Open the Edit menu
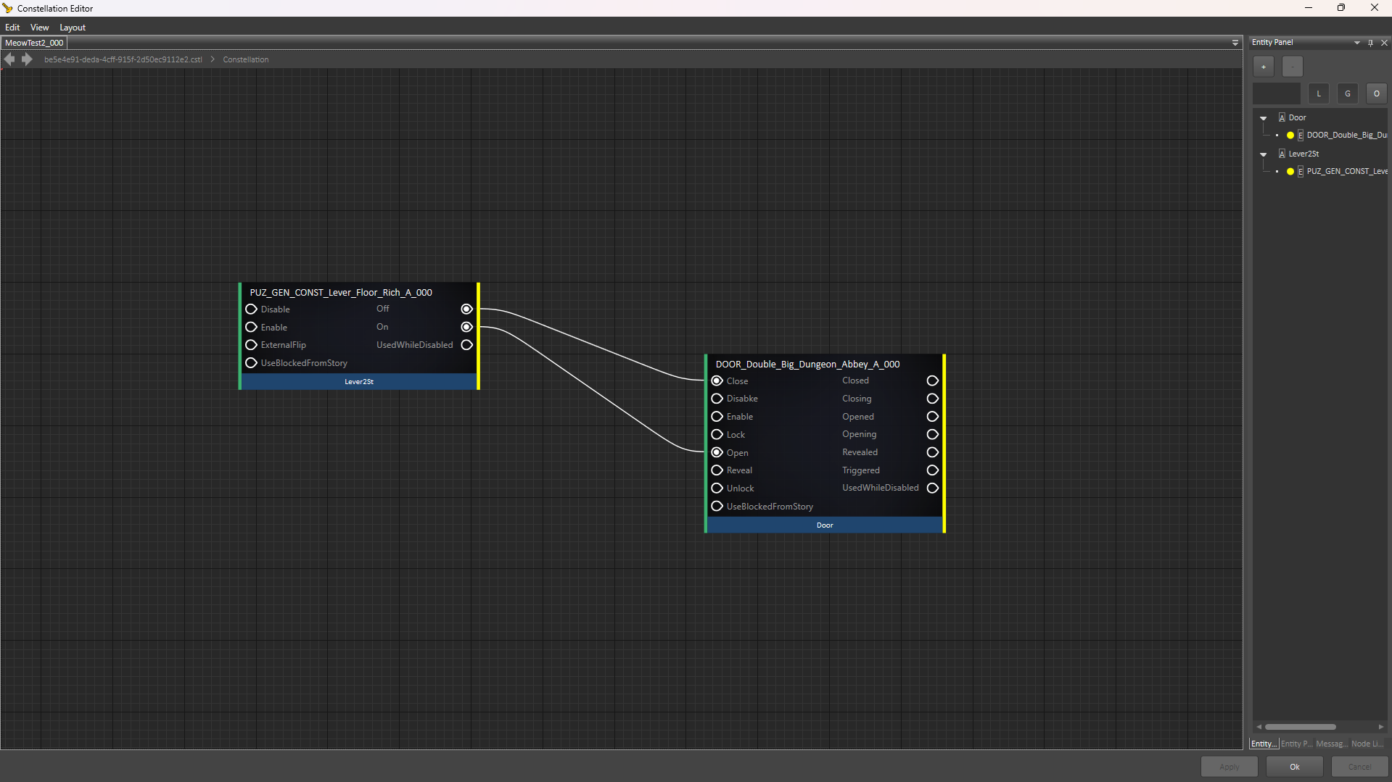This screenshot has width=1392, height=782. point(12,28)
